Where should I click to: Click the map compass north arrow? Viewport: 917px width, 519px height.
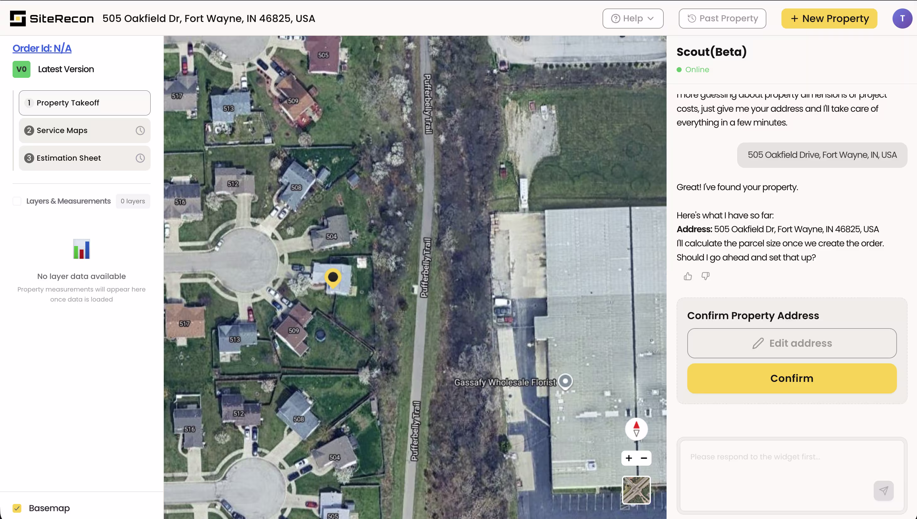point(636,429)
